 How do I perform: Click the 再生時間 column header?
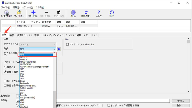pyautogui.click(x=48, y=22)
